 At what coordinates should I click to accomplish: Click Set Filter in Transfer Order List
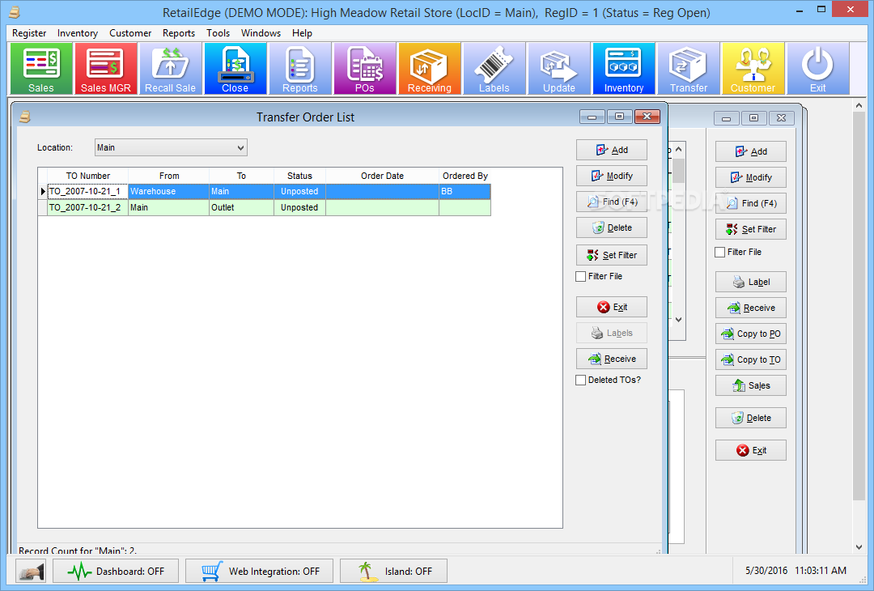(x=612, y=255)
